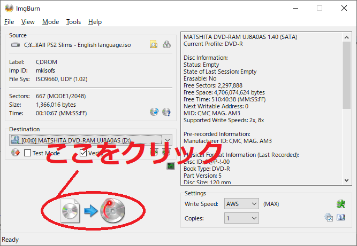Toggle the Verify checkbox
Image resolution: width=357 pixels, height=246 pixels.
[83, 153]
